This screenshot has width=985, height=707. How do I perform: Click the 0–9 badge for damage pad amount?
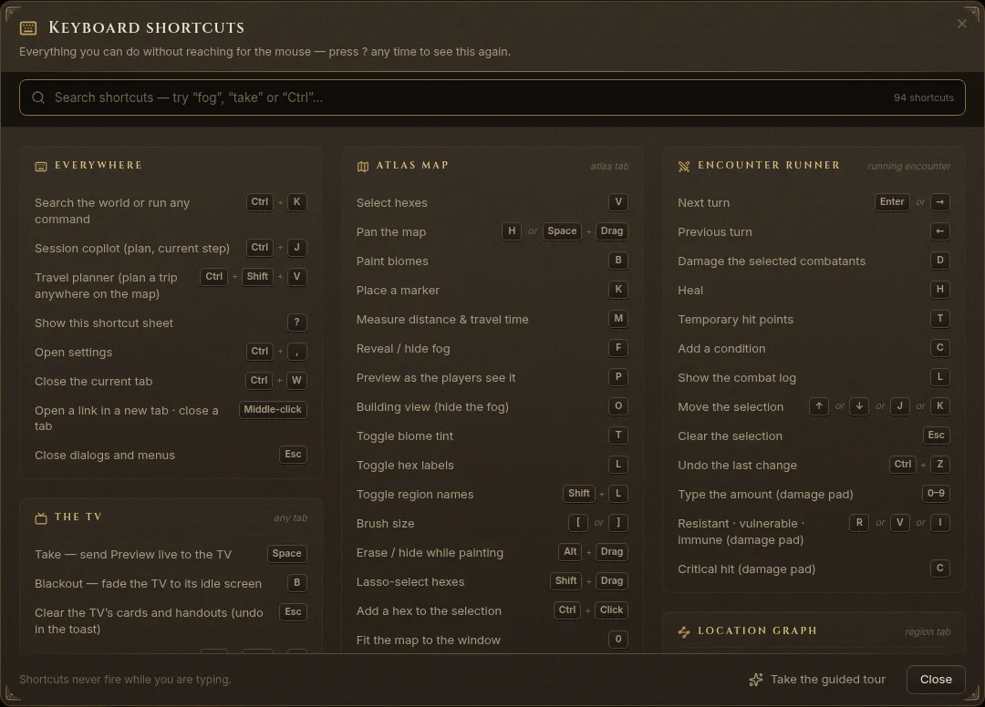pyautogui.click(x=936, y=494)
